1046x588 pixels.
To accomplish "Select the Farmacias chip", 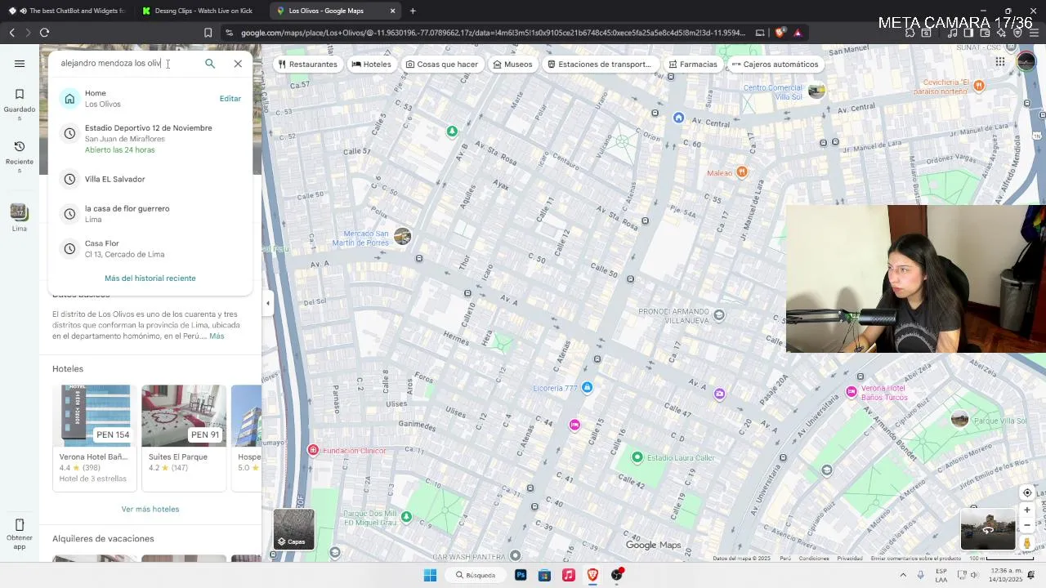I will [x=693, y=65].
